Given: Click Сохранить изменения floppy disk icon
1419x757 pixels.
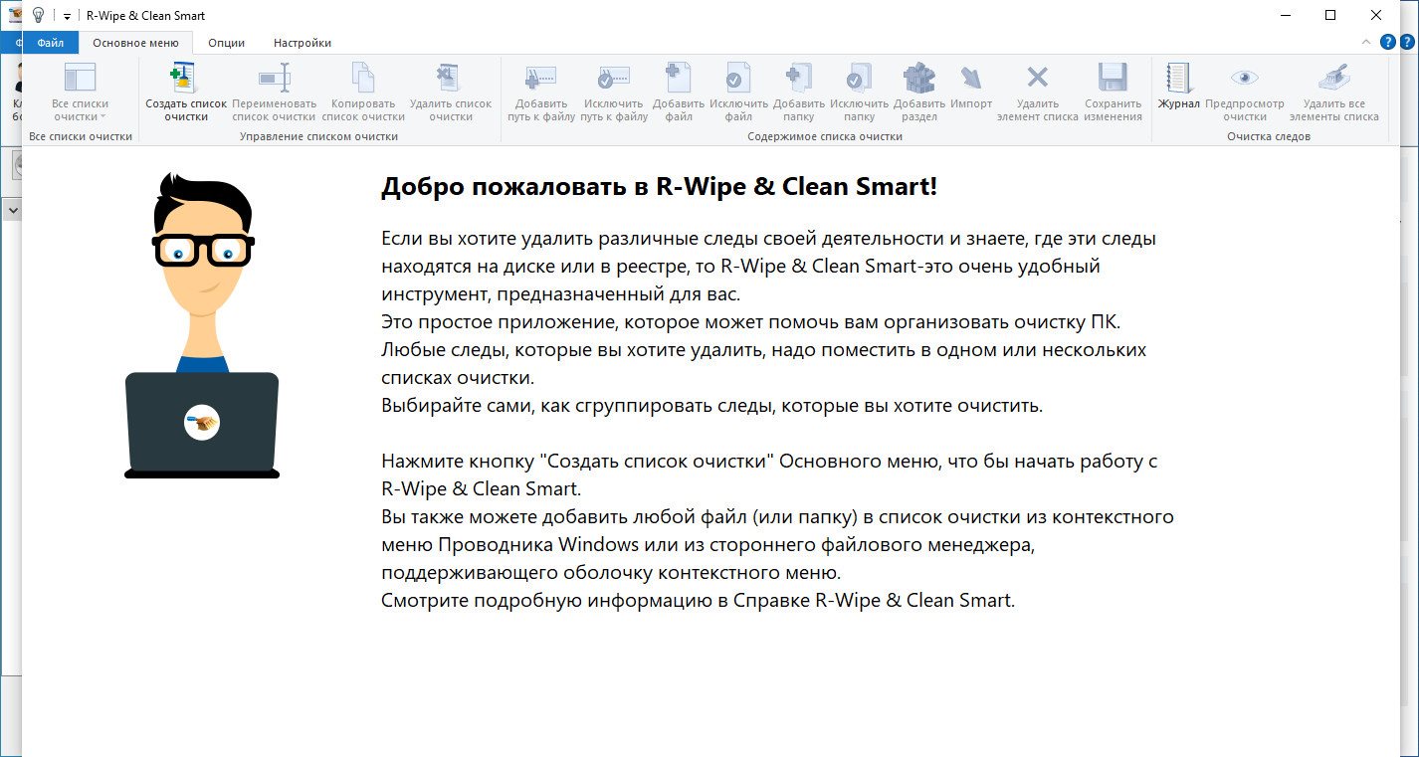Looking at the screenshot, I should tap(1113, 79).
